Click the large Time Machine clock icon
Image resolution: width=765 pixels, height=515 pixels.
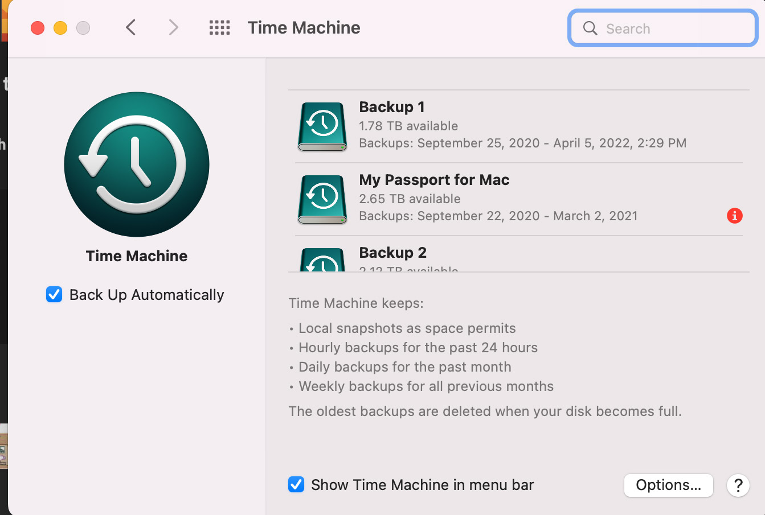point(137,164)
